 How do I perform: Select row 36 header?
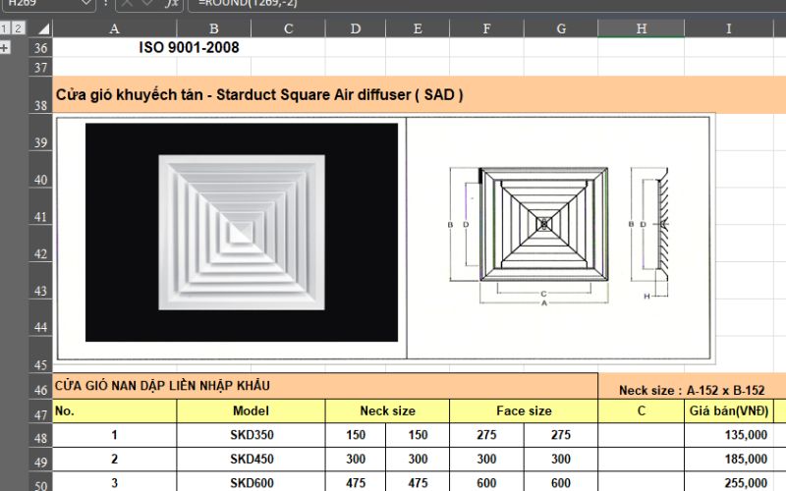[40, 47]
